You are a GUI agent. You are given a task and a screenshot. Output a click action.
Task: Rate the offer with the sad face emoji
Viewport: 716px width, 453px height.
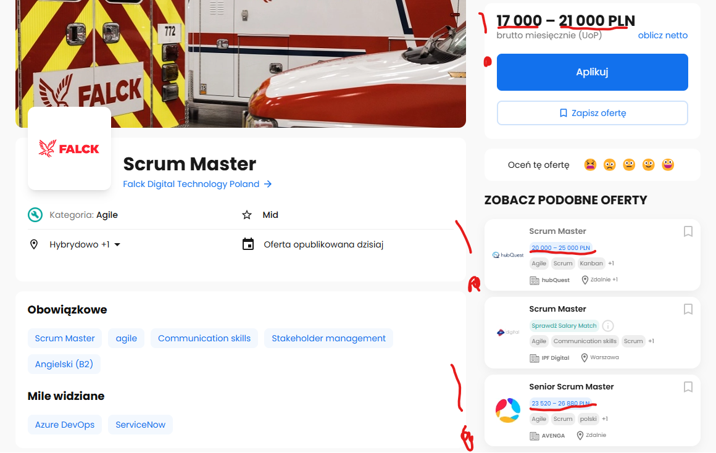(x=610, y=165)
